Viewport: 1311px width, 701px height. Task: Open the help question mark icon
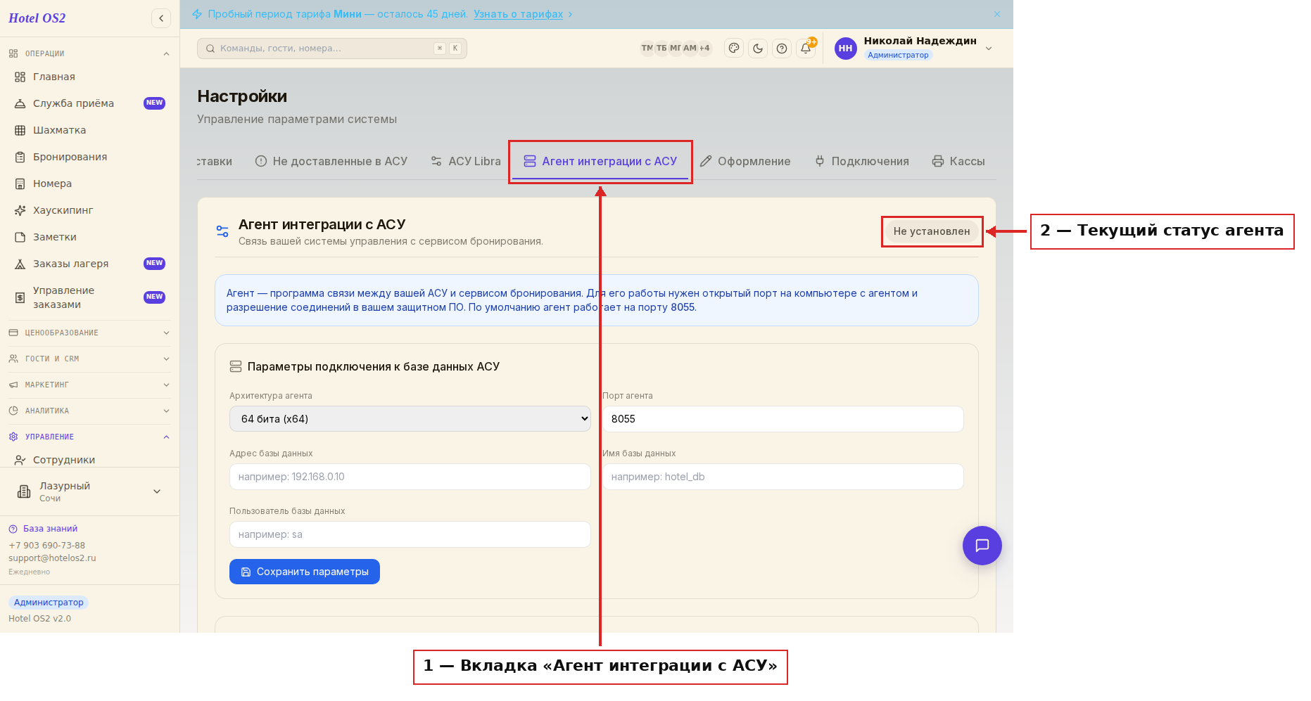[x=782, y=49]
